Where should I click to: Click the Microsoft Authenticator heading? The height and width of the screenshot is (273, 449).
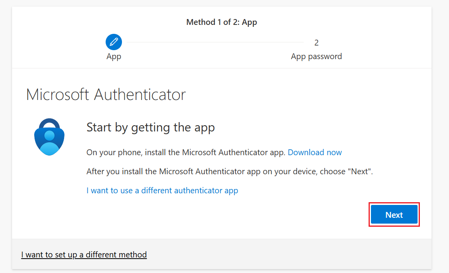pyautogui.click(x=106, y=94)
